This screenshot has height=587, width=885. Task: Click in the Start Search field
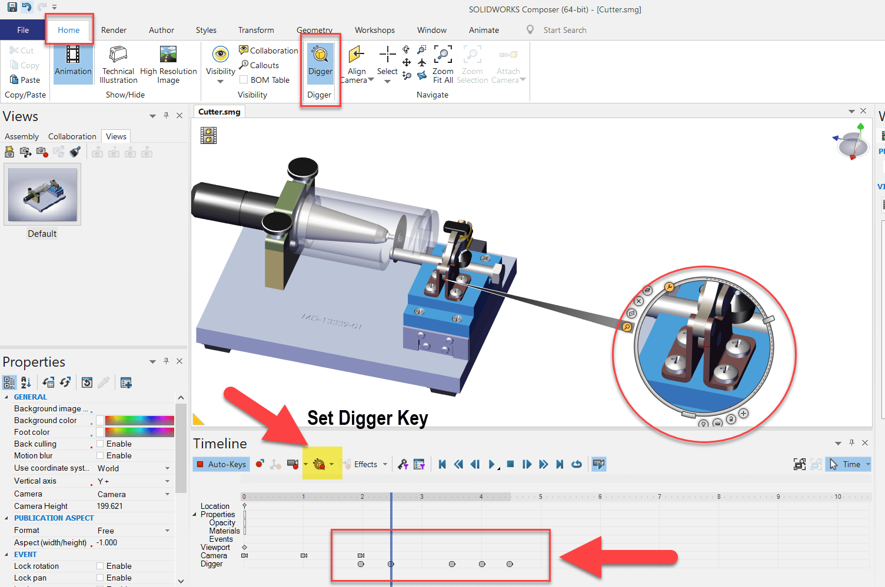(x=565, y=30)
